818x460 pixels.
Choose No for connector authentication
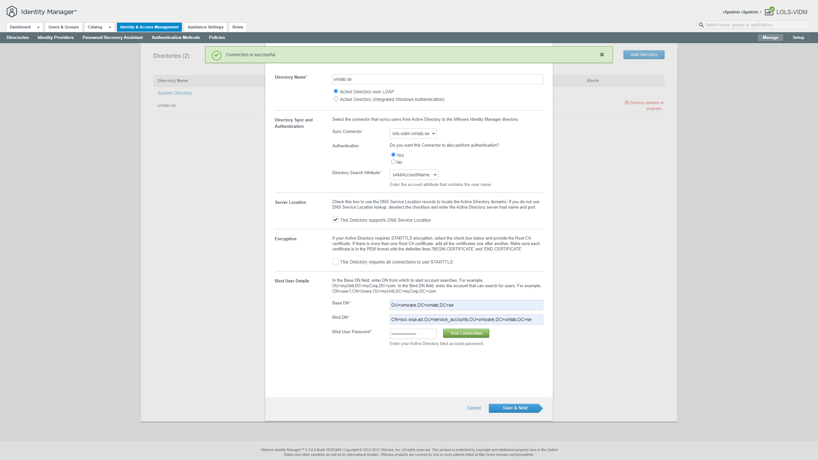pos(393,162)
